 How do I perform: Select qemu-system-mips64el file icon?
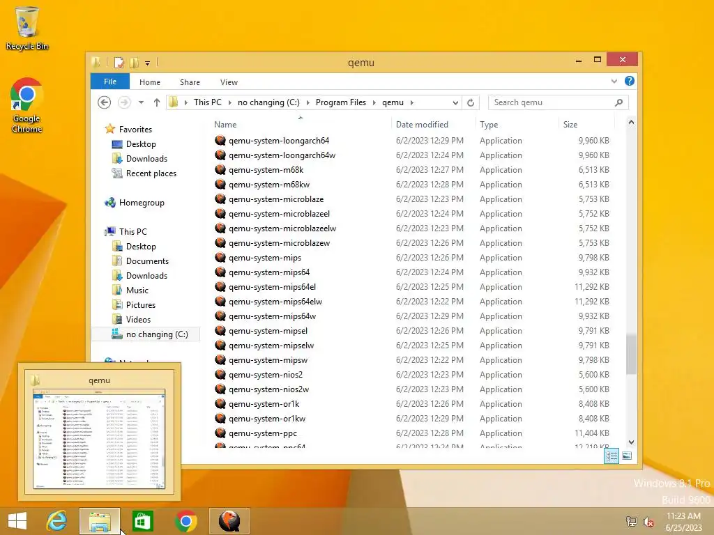[x=220, y=286]
